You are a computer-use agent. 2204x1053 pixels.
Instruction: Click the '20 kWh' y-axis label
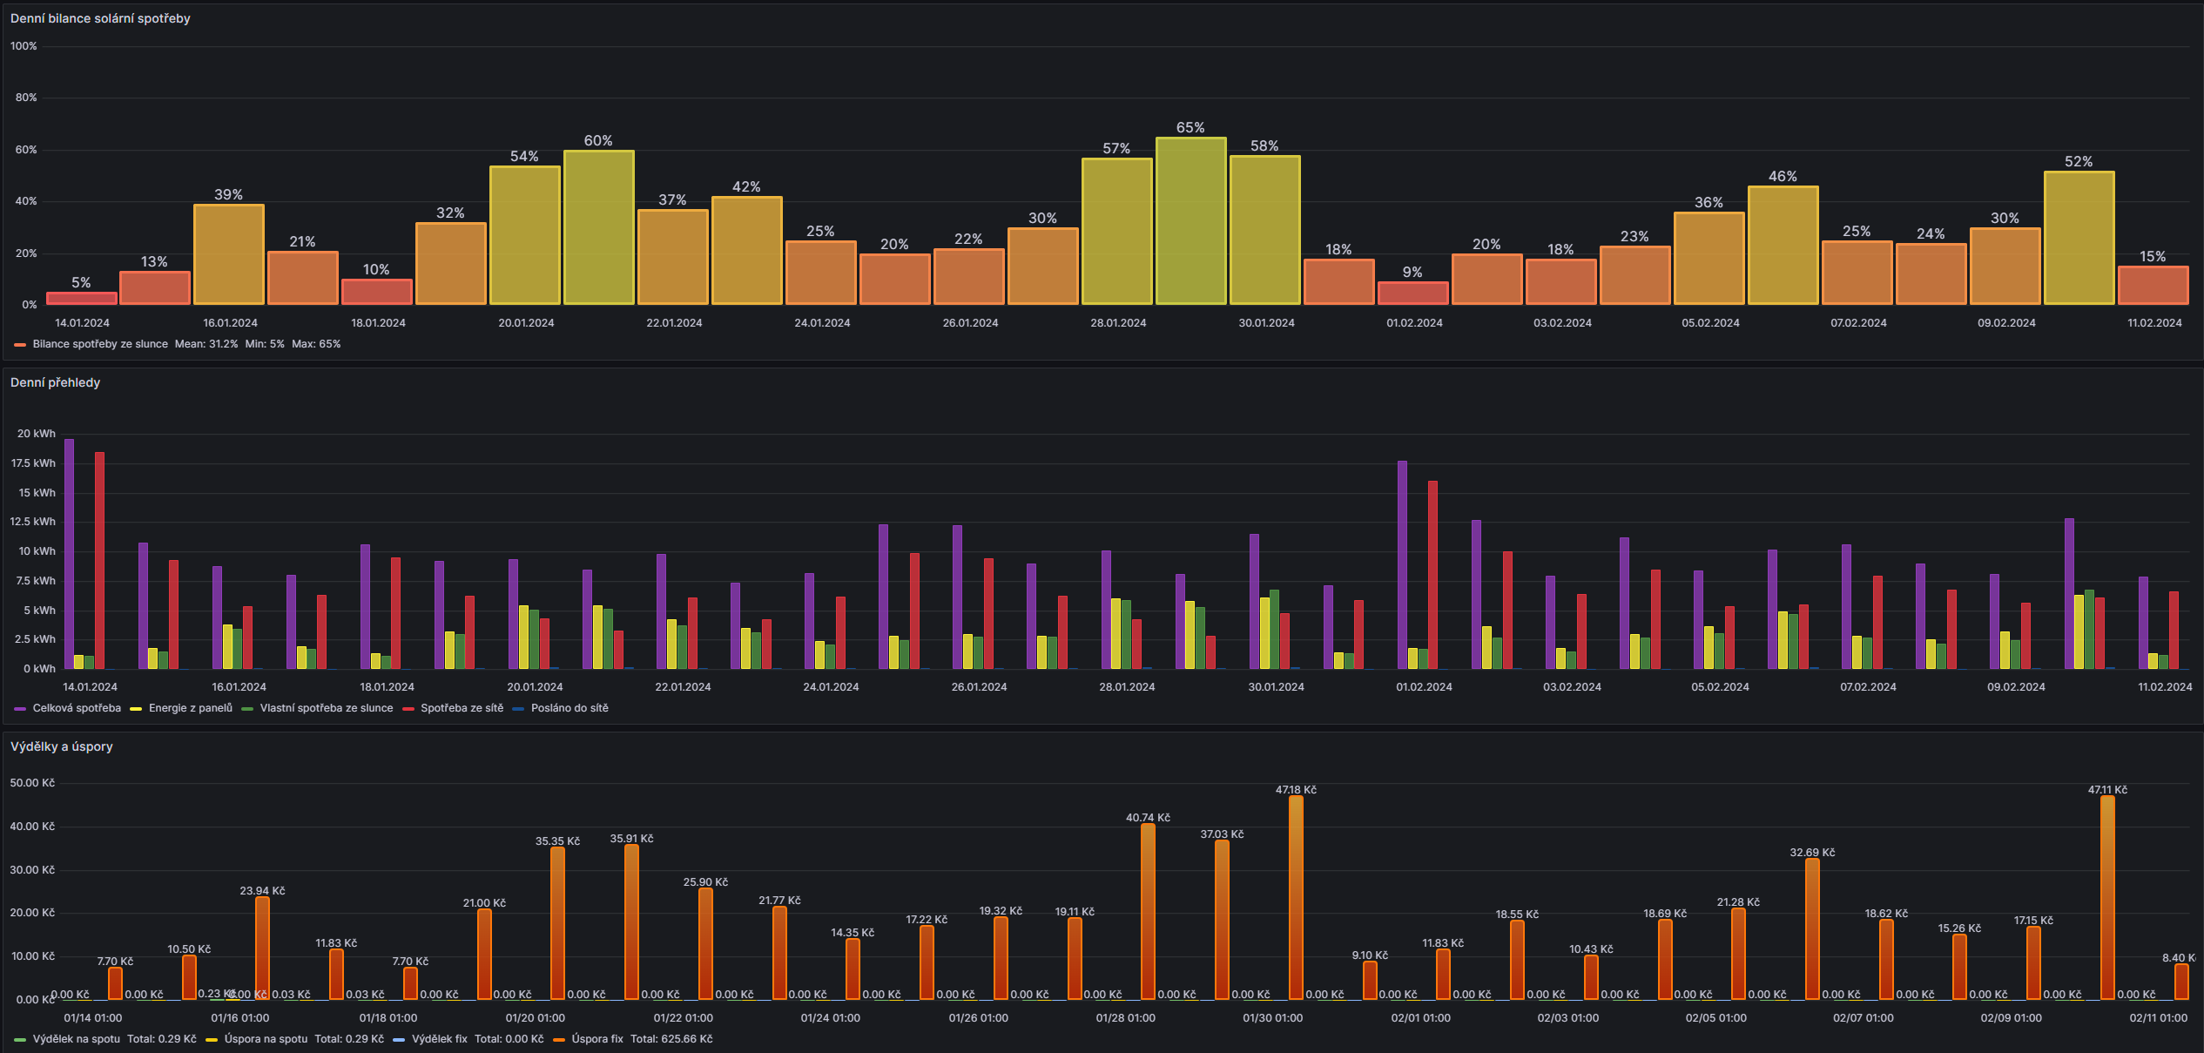pos(36,434)
